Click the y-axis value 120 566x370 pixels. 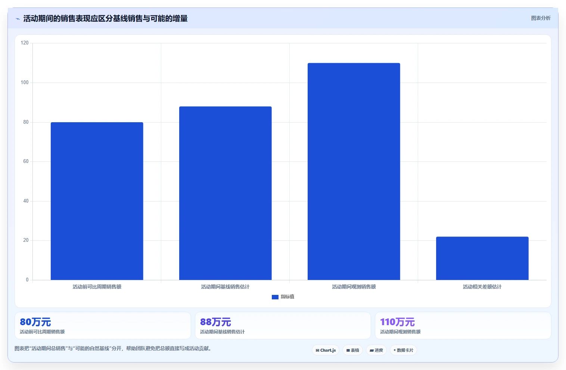pos(25,43)
